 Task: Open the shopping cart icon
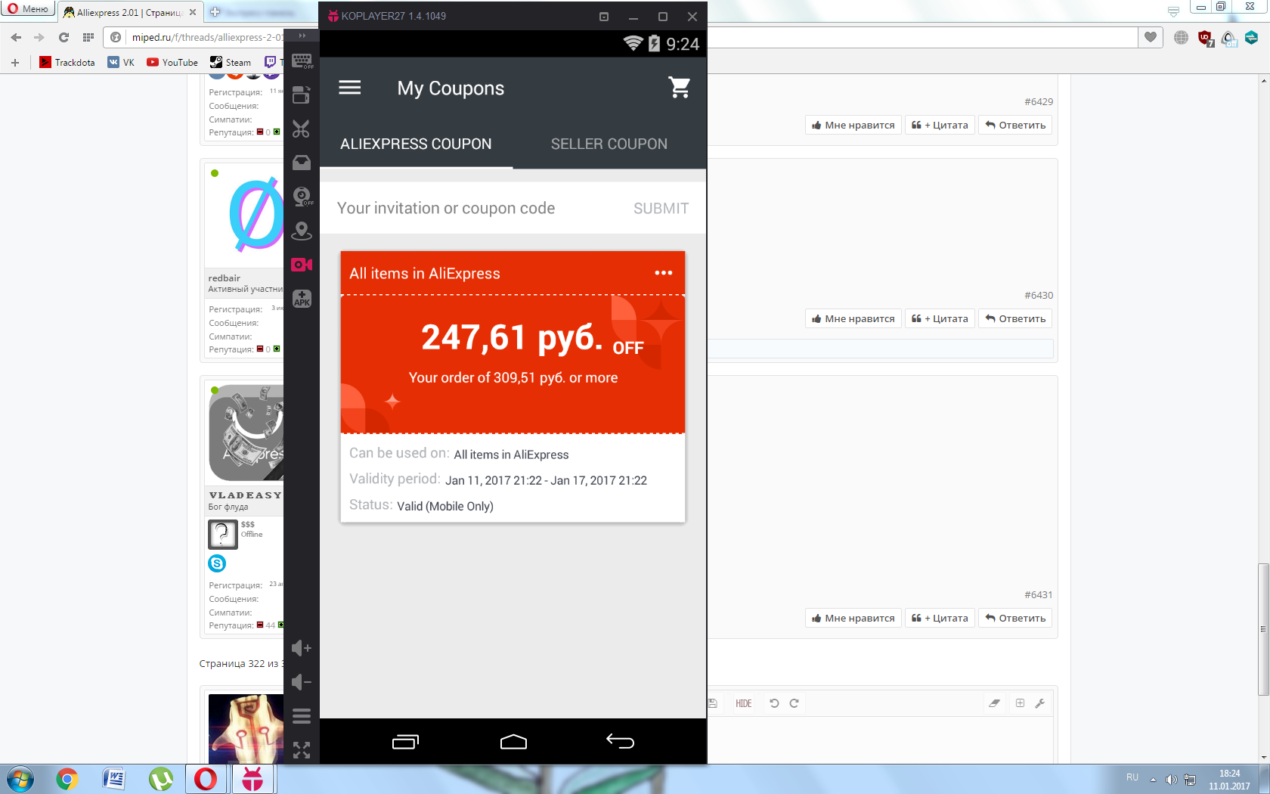[x=680, y=88]
